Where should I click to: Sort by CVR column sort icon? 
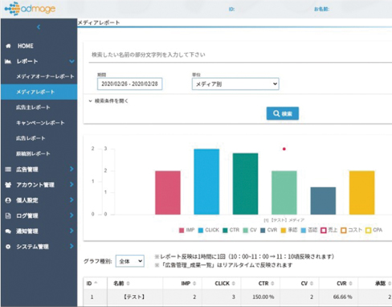(x=350, y=284)
